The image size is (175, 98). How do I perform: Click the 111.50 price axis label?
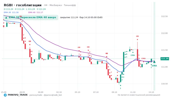[x=164, y=50]
